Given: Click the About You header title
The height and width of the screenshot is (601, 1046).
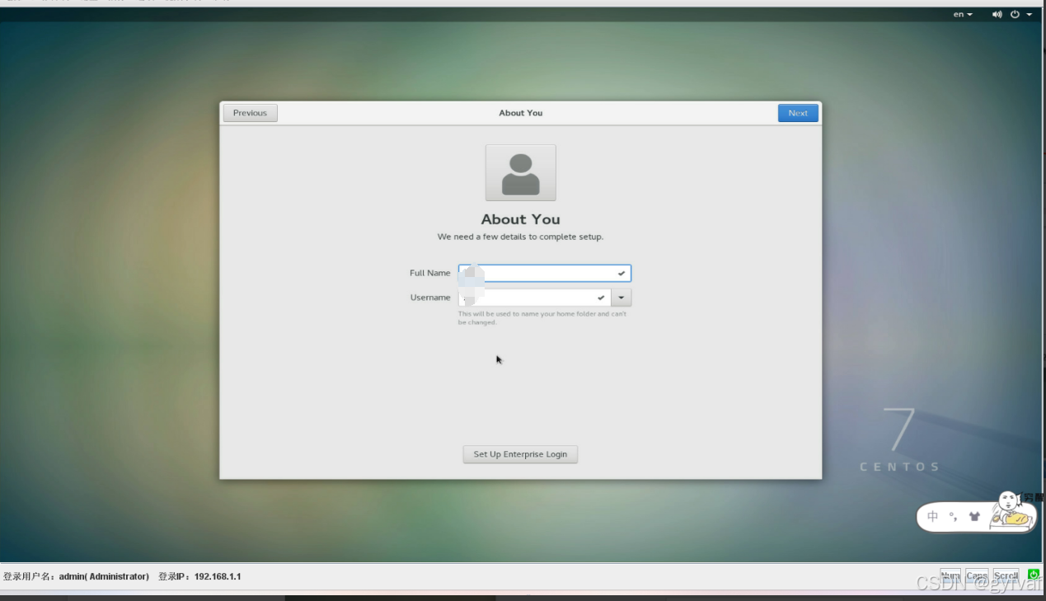Looking at the screenshot, I should click(x=520, y=113).
